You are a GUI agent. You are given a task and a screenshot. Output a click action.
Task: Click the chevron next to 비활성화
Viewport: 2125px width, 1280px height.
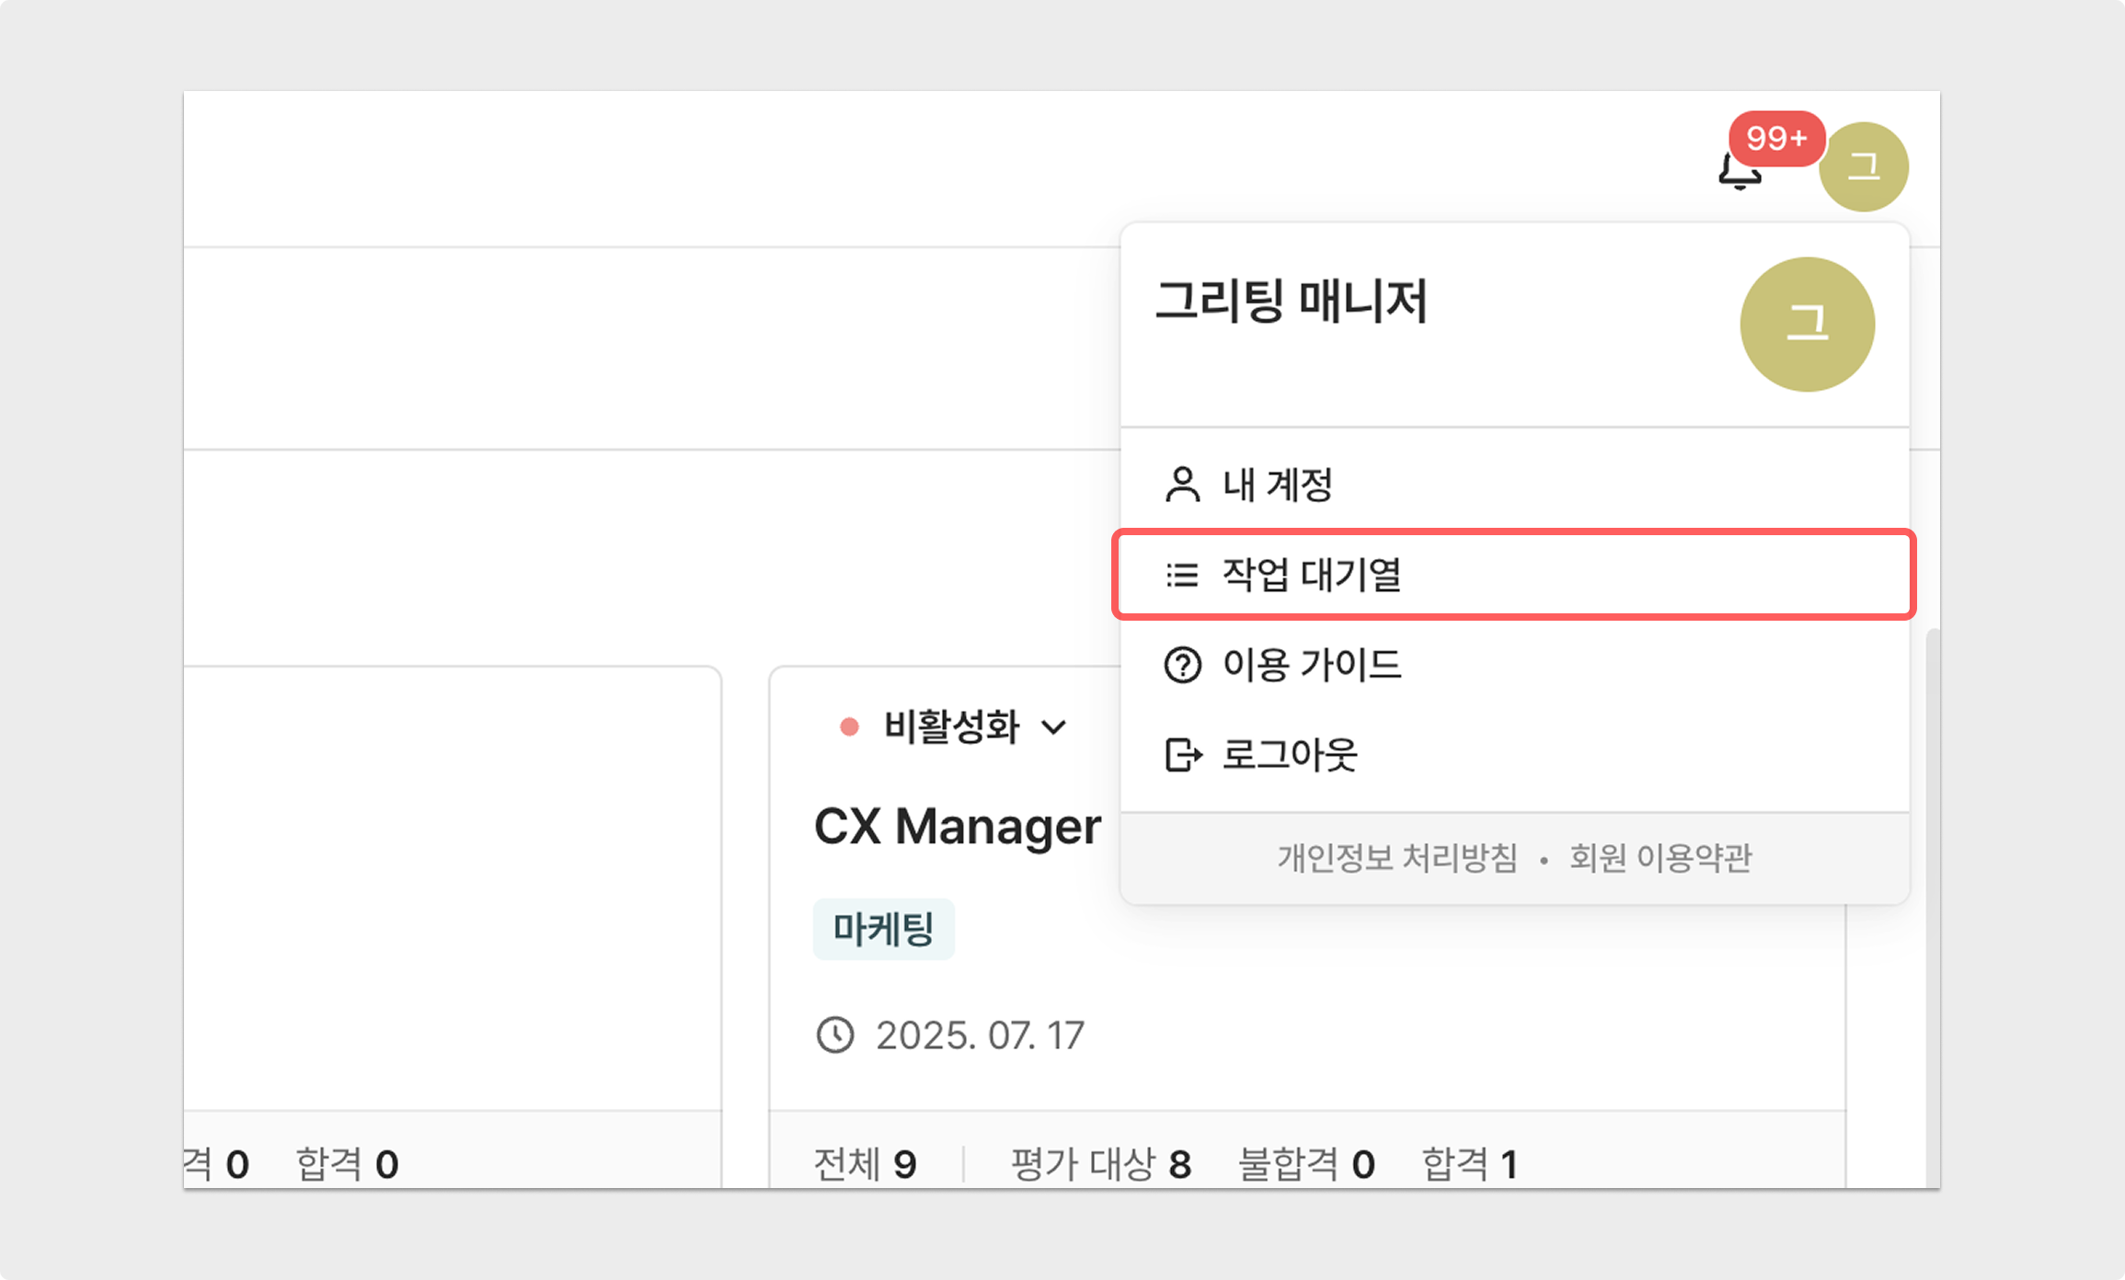click(x=1054, y=727)
